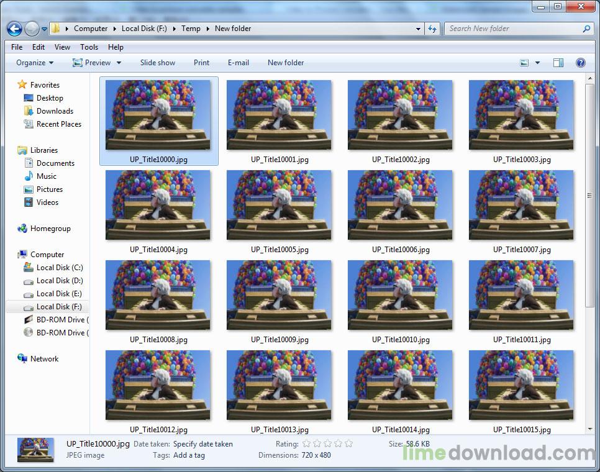The image size is (600, 472).
Task: Refresh the folder view
Action: tap(432, 29)
